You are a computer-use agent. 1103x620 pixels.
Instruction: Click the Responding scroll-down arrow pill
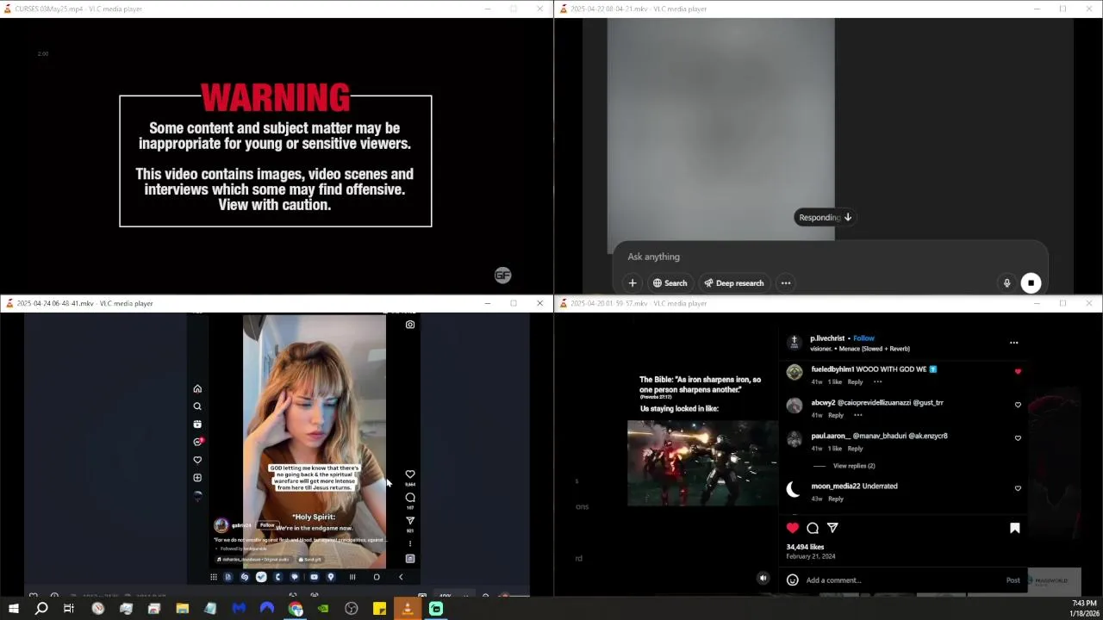[x=825, y=217]
